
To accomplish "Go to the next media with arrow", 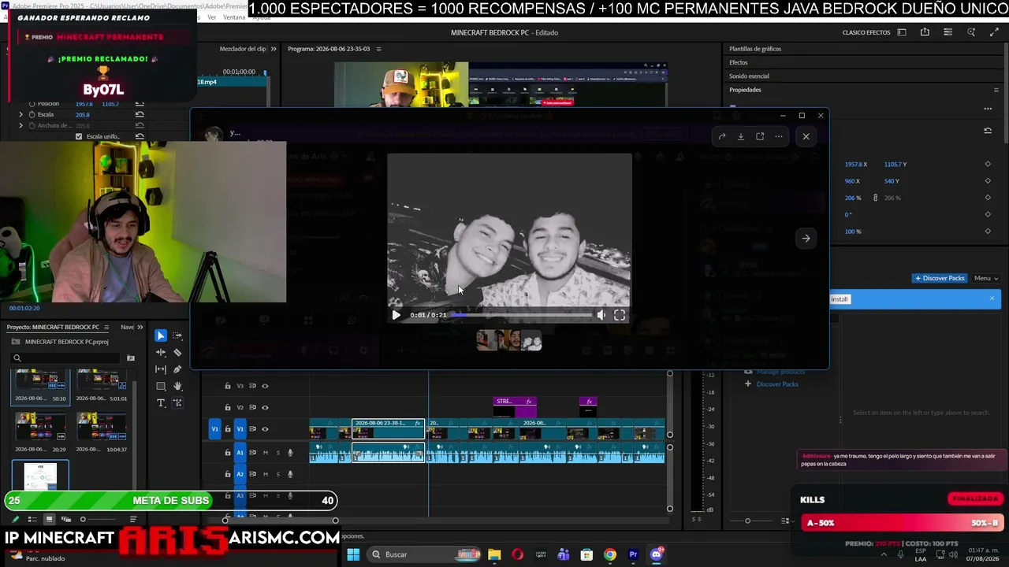I will click(x=806, y=238).
